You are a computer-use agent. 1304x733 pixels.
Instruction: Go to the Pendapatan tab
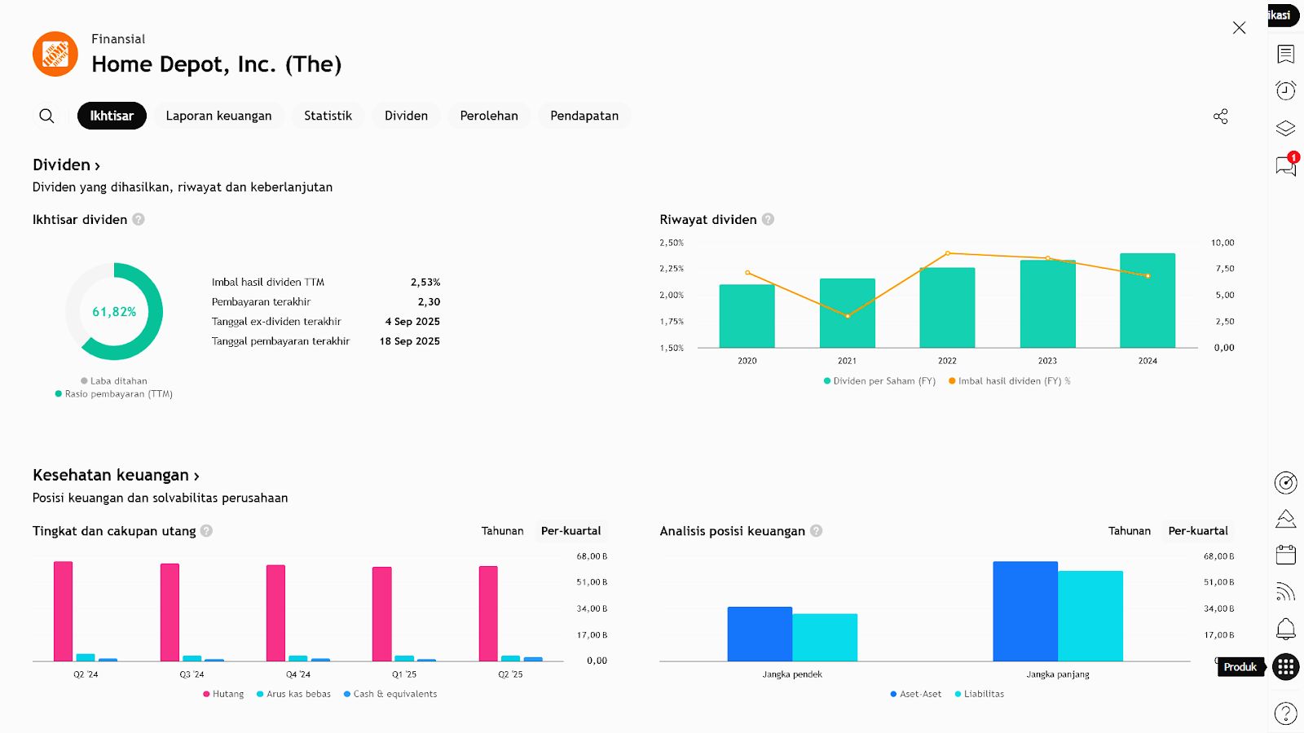click(584, 116)
